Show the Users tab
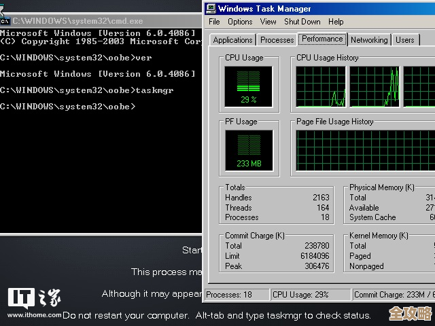This screenshot has width=435, height=326. pyautogui.click(x=405, y=40)
